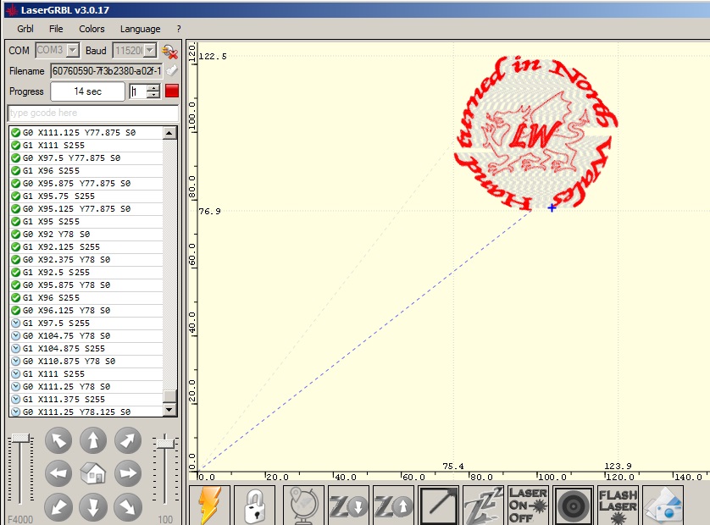710x525 pixels.
Task: Open the Language menu
Action: coord(140,29)
